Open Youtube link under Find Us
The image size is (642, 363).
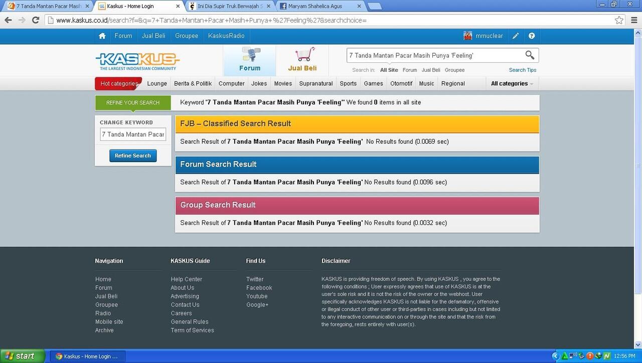point(257,296)
